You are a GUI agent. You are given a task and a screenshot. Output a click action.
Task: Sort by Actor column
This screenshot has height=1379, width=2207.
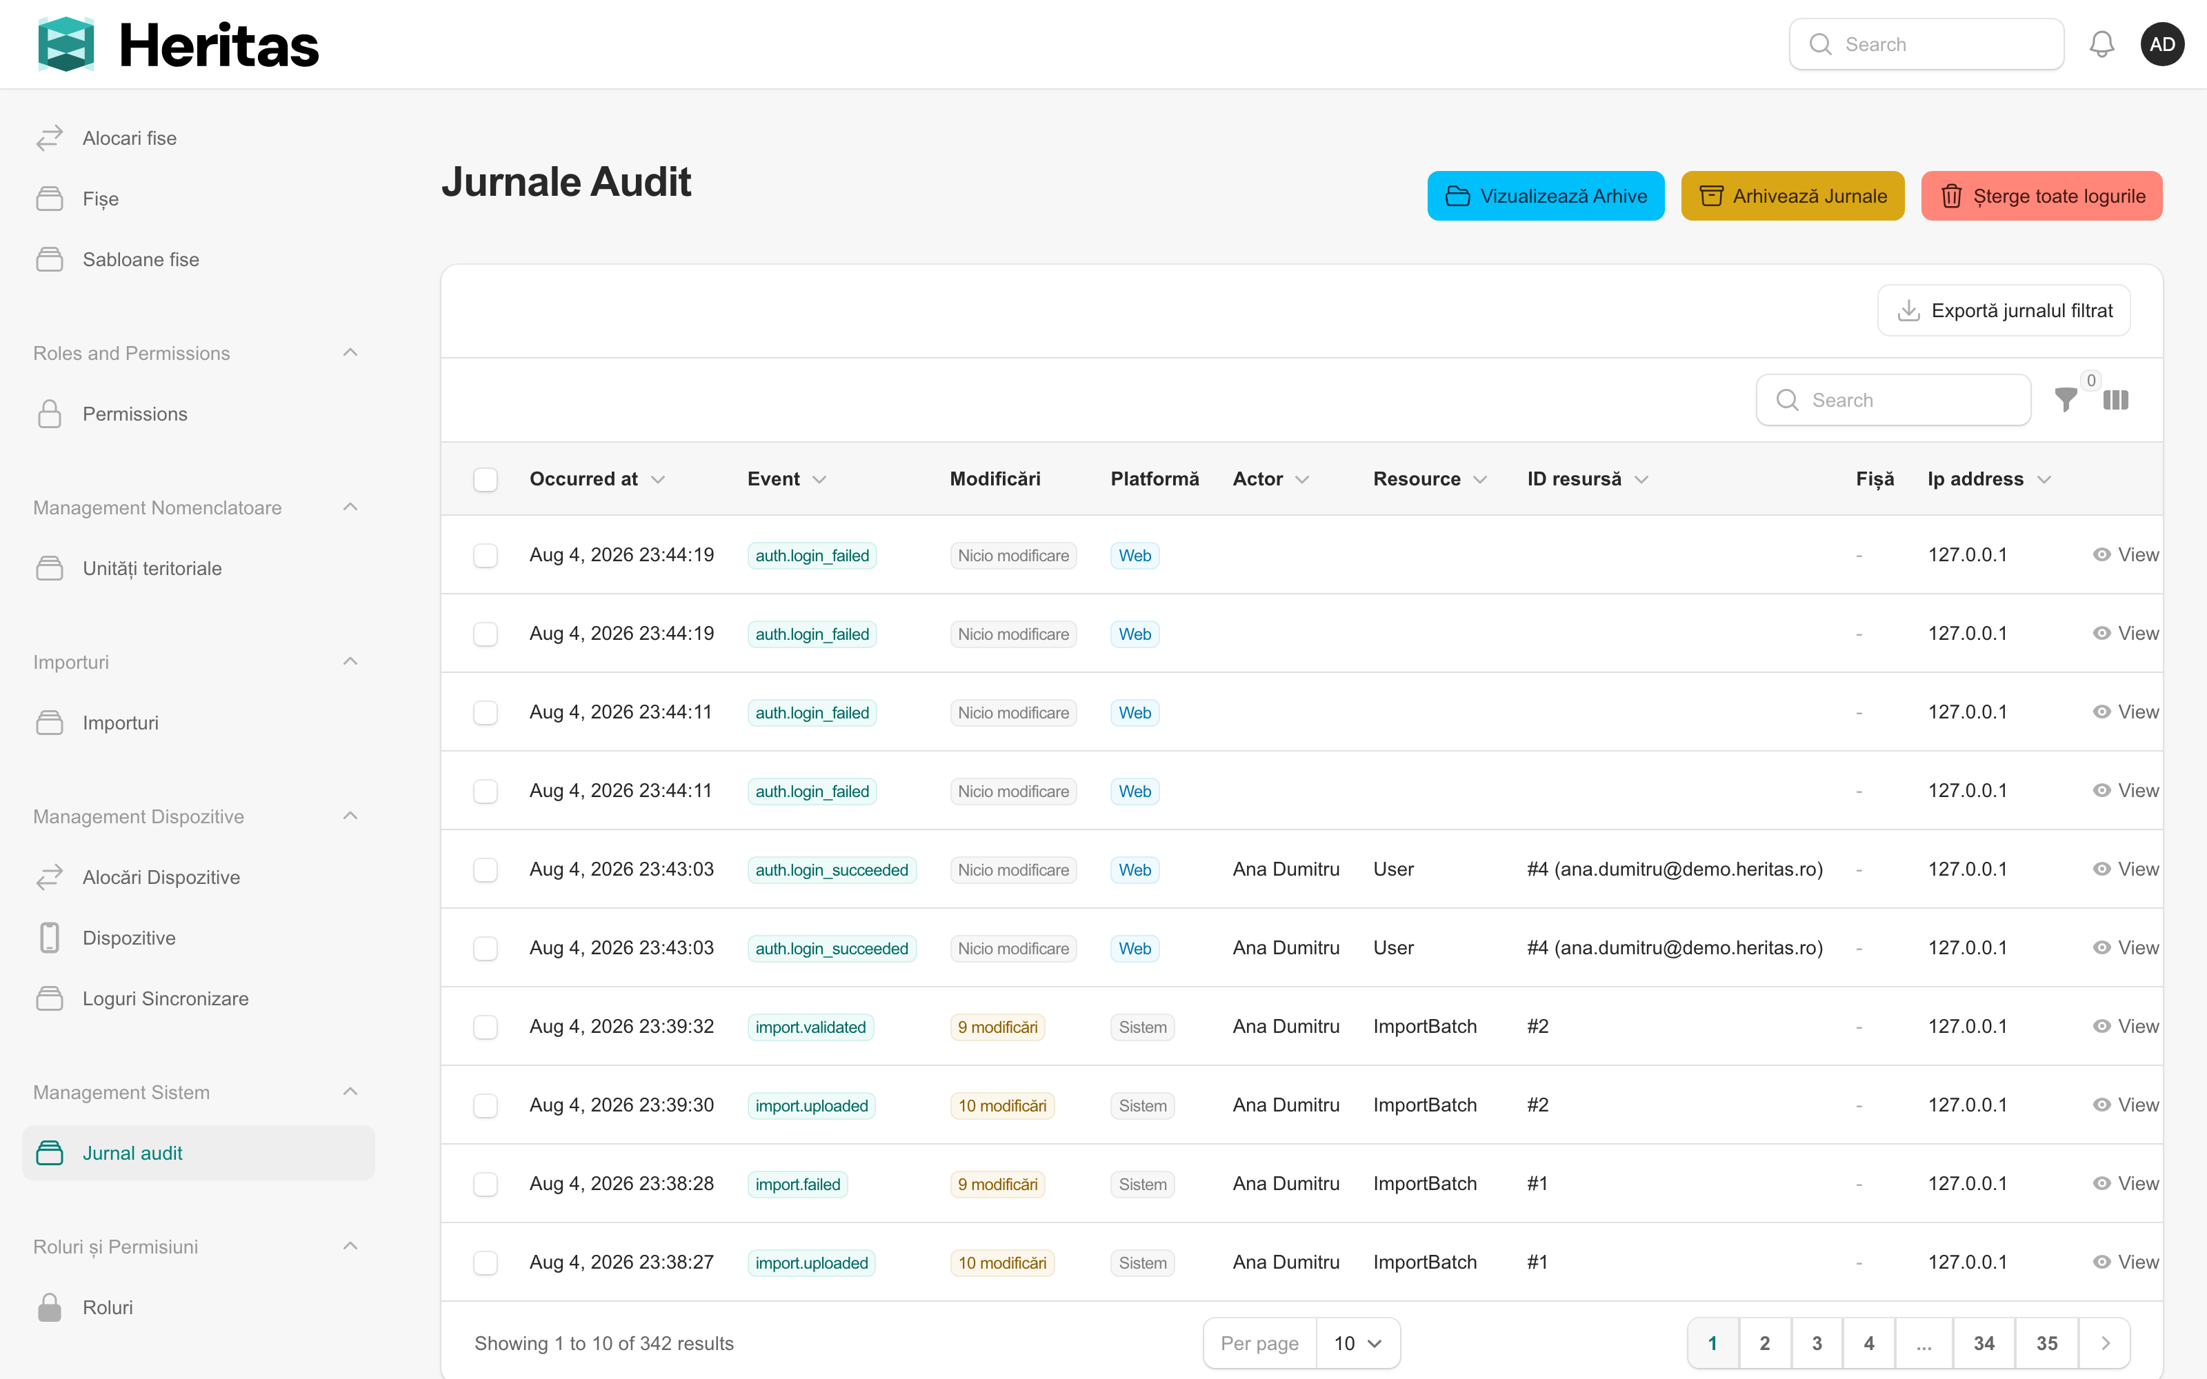click(1270, 479)
